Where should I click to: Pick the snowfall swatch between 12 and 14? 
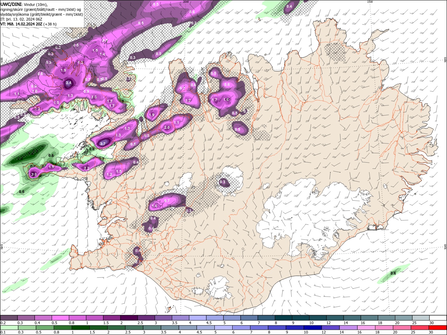tap(335, 318)
